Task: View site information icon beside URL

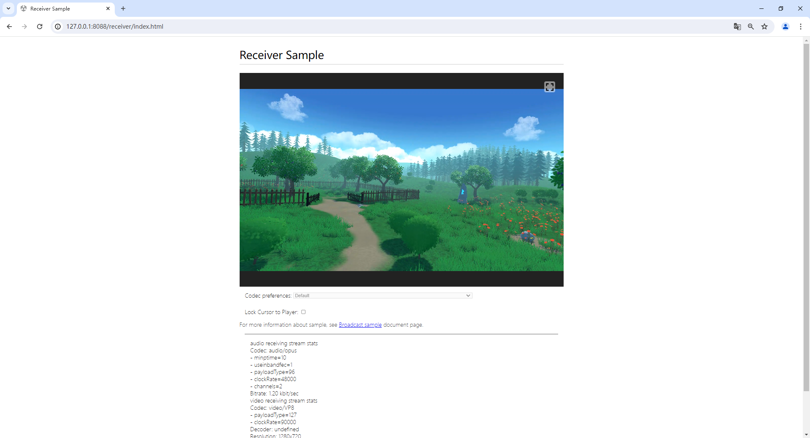Action: [58, 27]
